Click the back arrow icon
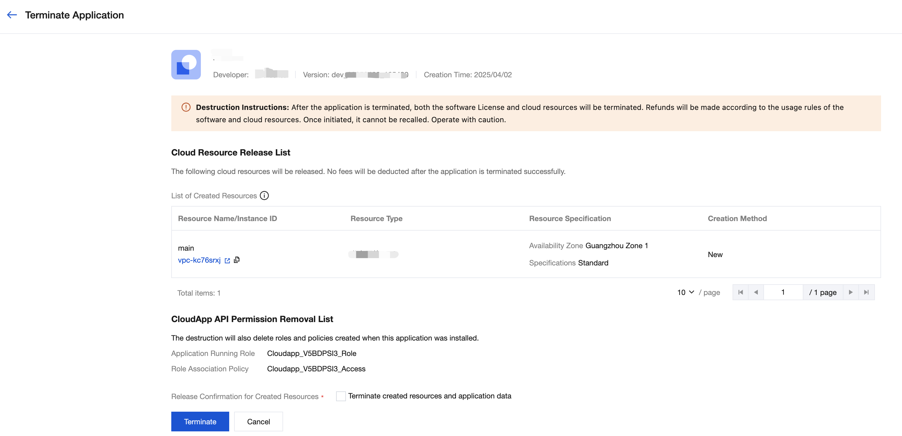The height and width of the screenshot is (436, 902). pos(12,15)
